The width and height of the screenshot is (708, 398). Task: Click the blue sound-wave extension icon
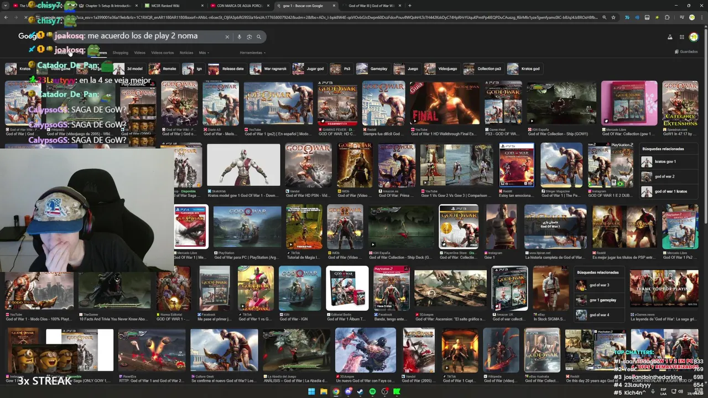pos(637,17)
